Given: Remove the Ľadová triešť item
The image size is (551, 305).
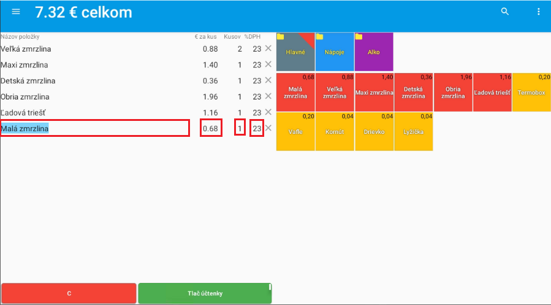Looking at the screenshot, I should pyautogui.click(x=268, y=112).
